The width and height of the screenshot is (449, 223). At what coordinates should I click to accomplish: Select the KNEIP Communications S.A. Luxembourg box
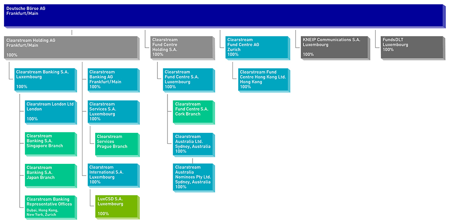point(335,48)
